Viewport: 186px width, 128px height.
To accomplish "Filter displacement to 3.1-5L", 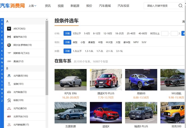I will coord(120,51).
